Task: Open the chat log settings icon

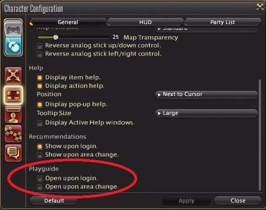Action: click(x=13, y=153)
